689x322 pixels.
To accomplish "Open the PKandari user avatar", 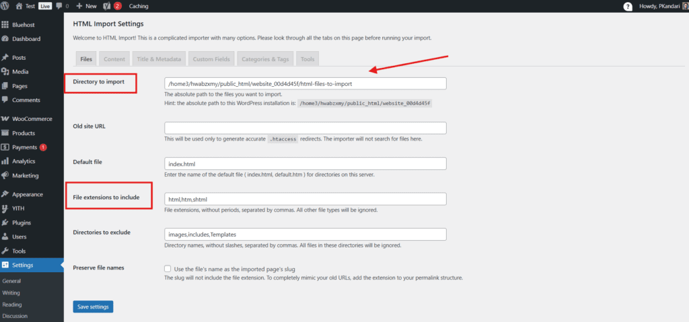I will pyautogui.click(x=686, y=6).
